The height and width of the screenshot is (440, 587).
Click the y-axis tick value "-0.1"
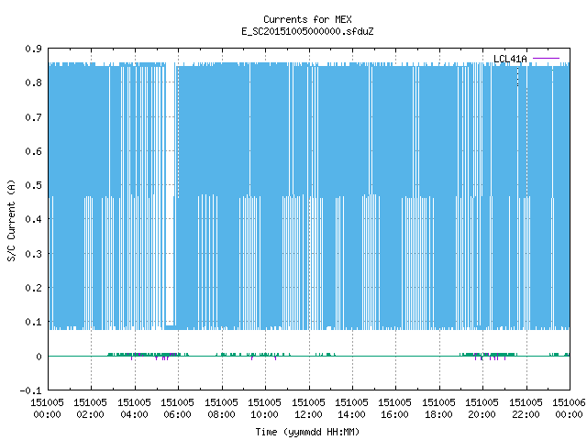click(x=30, y=390)
